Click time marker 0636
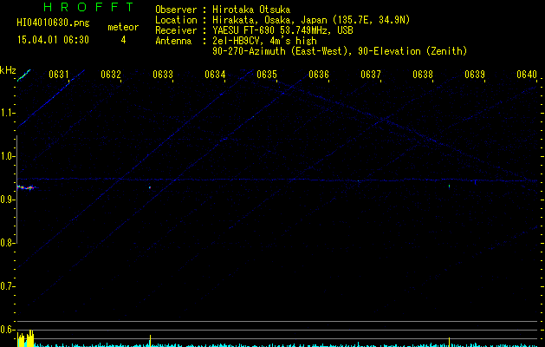 (319, 75)
